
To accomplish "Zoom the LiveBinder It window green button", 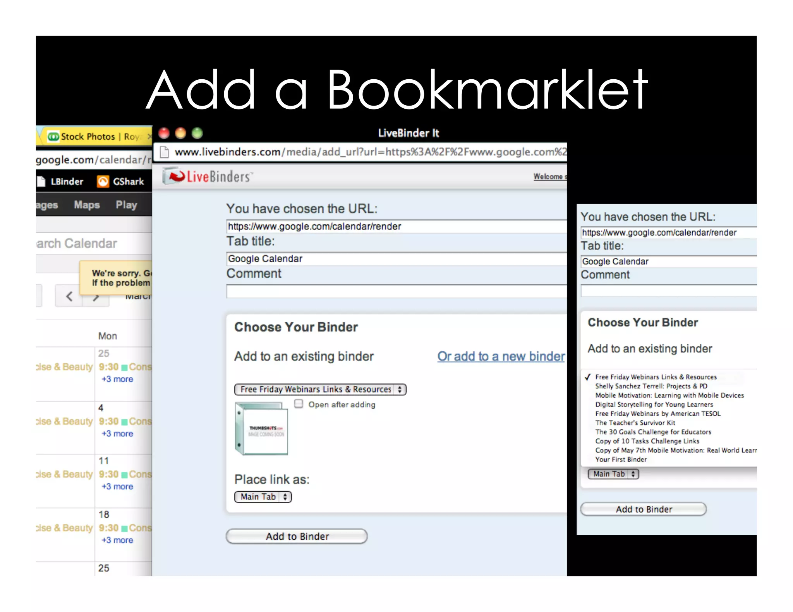I will click(x=197, y=133).
